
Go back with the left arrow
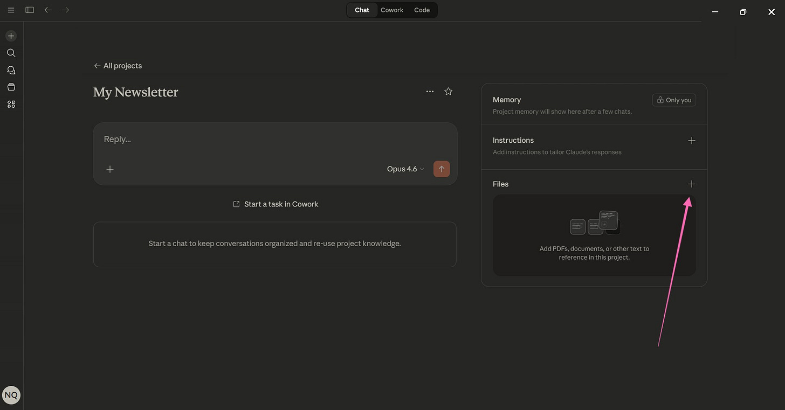pyautogui.click(x=48, y=10)
